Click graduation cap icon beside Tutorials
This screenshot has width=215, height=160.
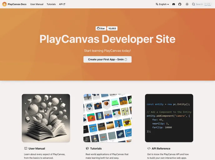[x=87, y=148]
